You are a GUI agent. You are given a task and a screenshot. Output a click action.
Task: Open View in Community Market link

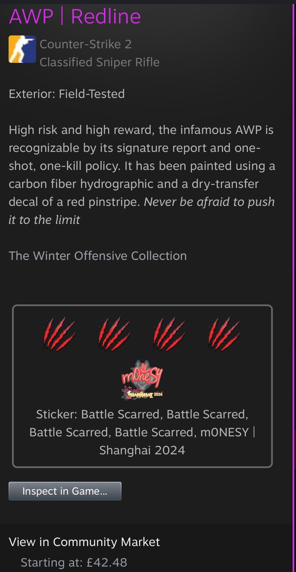(x=84, y=542)
